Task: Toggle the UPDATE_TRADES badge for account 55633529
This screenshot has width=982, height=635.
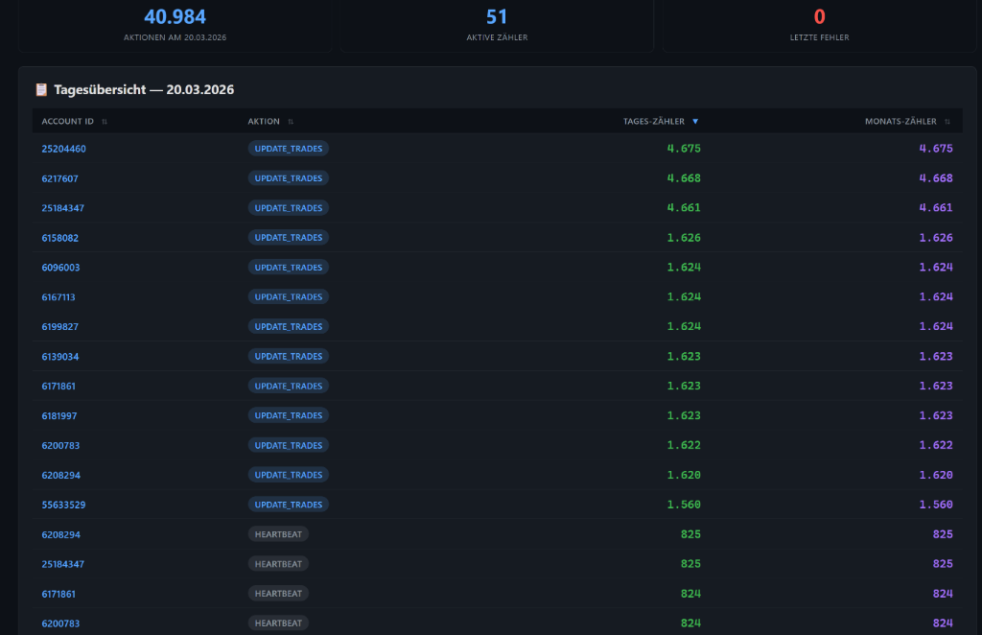Action: [x=288, y=504]
